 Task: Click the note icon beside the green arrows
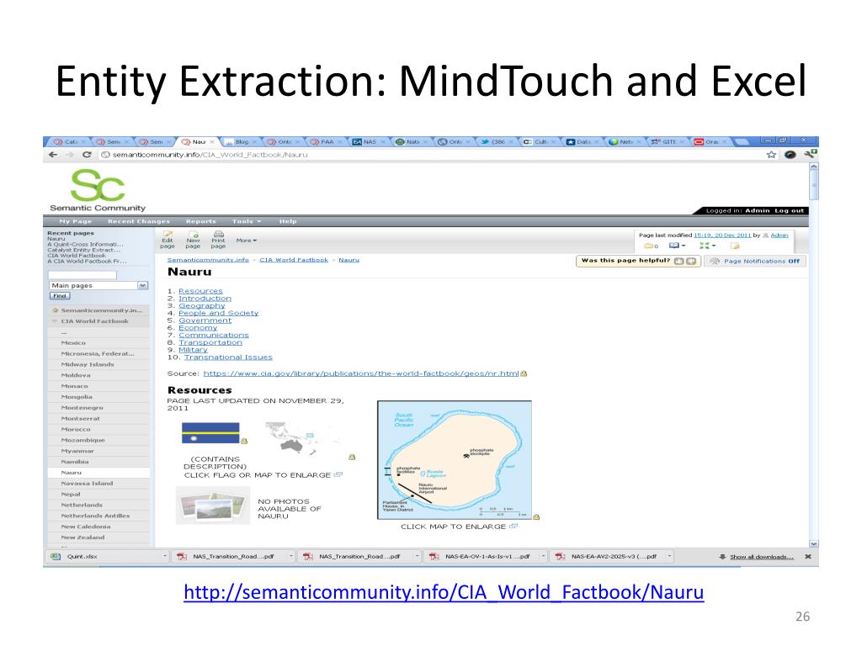[735, 246]
